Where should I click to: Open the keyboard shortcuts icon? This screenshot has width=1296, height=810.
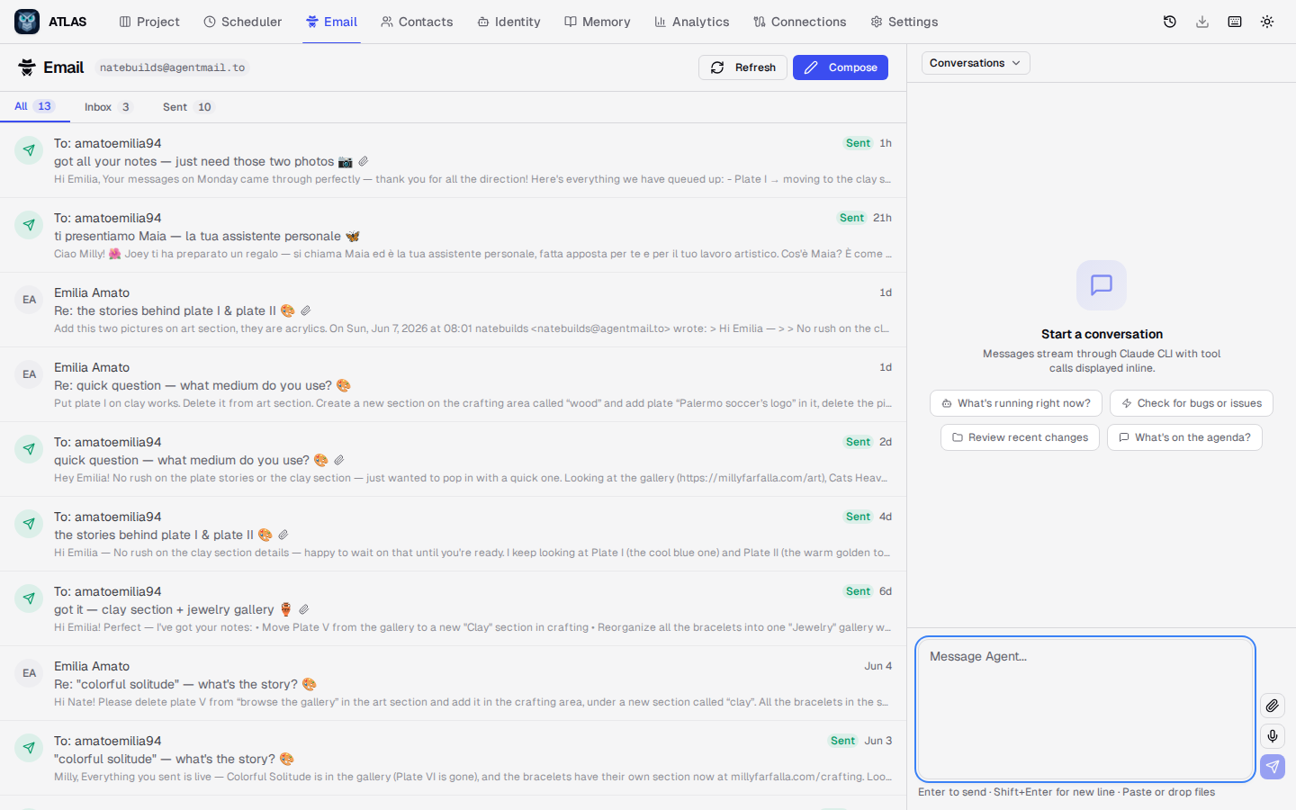coord(1235,22)
